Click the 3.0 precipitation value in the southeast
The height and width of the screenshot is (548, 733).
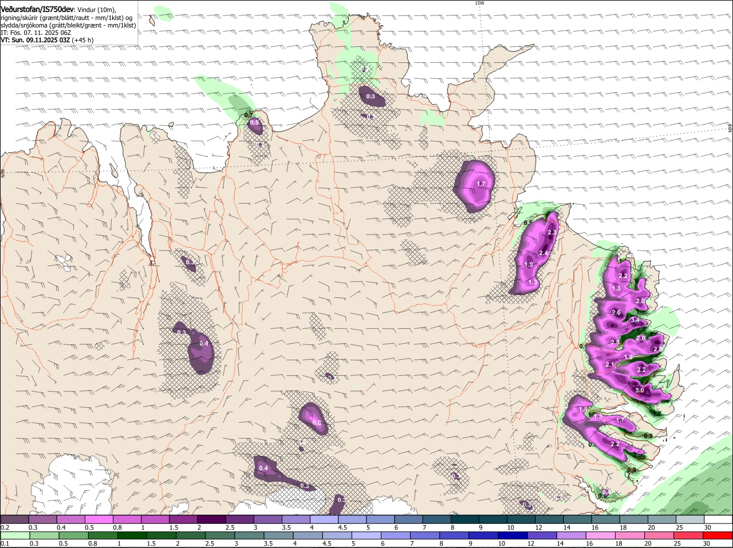pyautogui.click(x=640, y=390)
